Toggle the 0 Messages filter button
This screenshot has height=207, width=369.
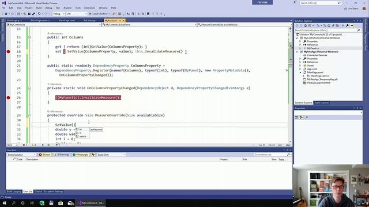coord(80,155)
